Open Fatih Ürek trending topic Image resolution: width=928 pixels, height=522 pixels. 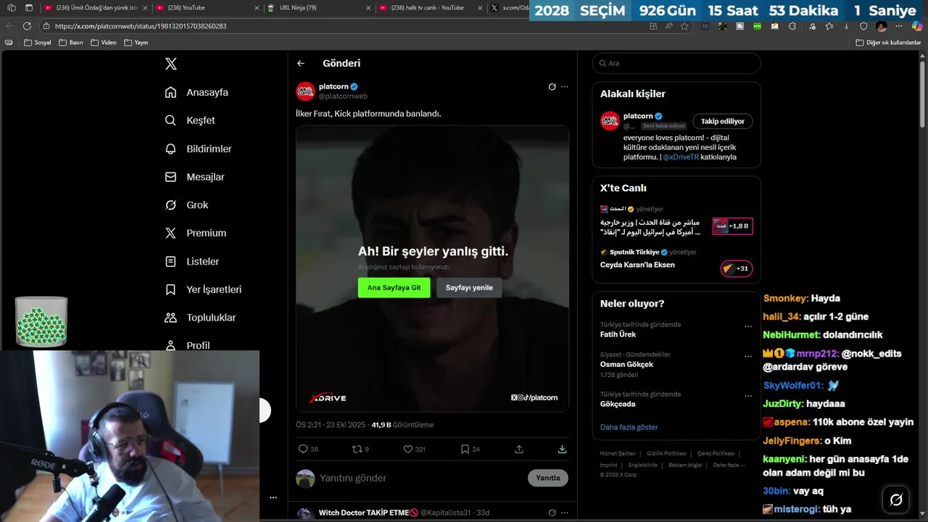pos(618,334)
